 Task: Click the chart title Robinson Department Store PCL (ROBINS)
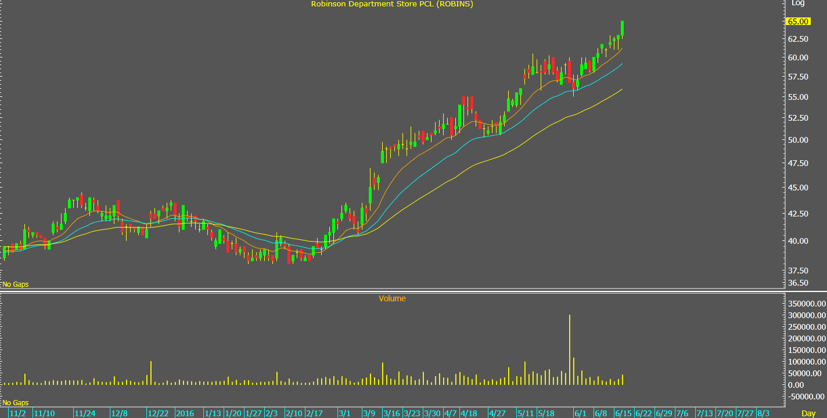[391, 4]
